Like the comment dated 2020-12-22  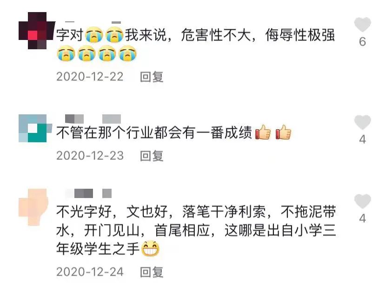(x=362, y=25)
